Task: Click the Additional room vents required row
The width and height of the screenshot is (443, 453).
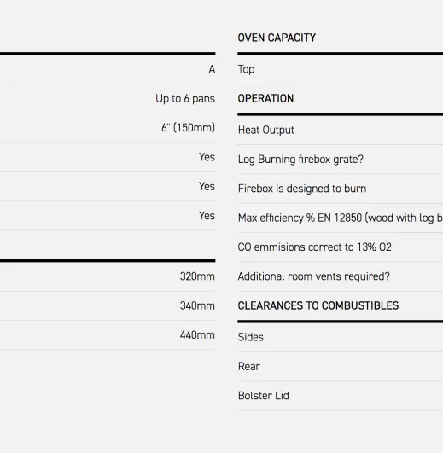Action: coord(340,276)
